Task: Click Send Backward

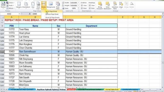Action: point(108,5)
